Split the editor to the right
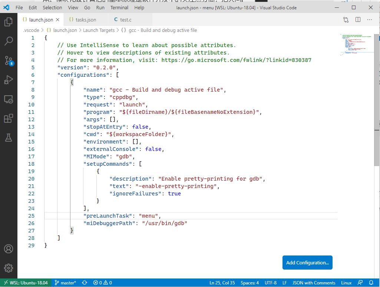This screenshot has height=287, width=380. (358, 20)
